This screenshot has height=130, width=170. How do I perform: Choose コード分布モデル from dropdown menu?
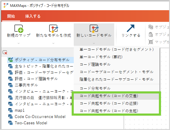(117, 88)
